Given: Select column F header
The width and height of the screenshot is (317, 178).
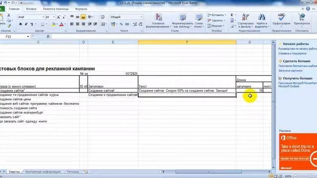Looking at the screenshot, I should point(187,42).
